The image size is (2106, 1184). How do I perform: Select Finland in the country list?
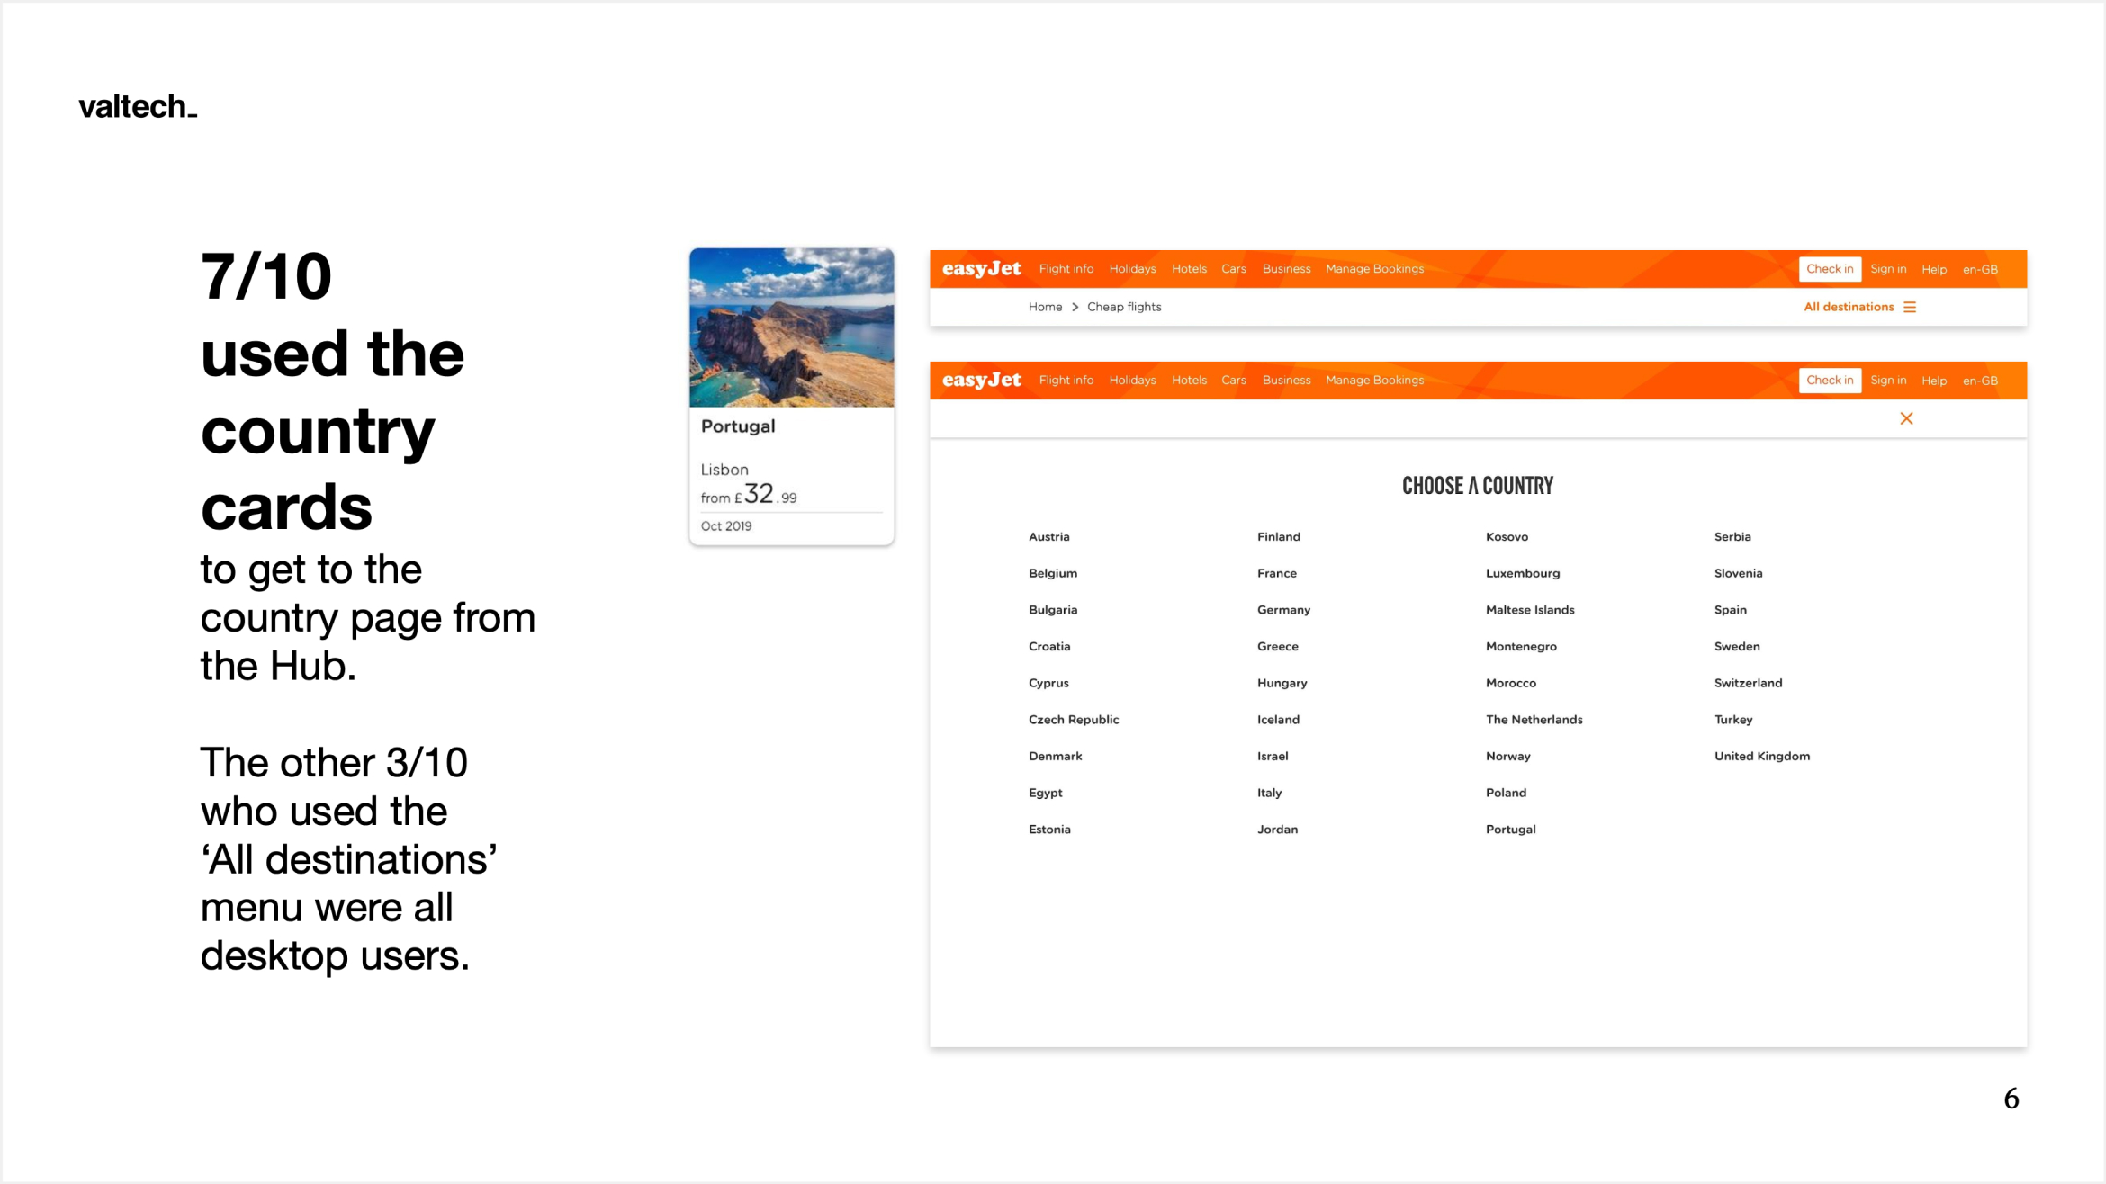pyautogui.click(x=1278, y=537)
